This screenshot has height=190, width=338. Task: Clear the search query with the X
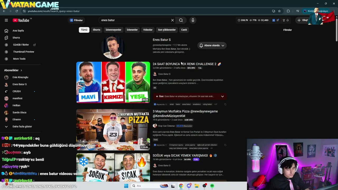pyautogui.click(x=172, y=20)
